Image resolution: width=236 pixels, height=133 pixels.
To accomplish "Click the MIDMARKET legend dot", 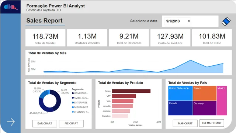I will tap(73, 107).
